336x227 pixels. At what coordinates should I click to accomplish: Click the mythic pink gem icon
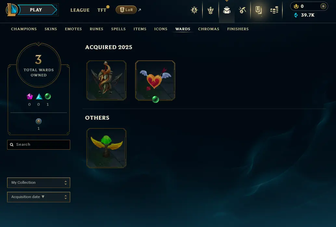pyautogui.click(x=30, y=96)
